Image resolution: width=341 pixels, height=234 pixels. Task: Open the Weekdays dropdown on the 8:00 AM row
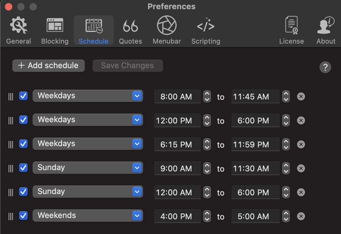pos(88,96)
